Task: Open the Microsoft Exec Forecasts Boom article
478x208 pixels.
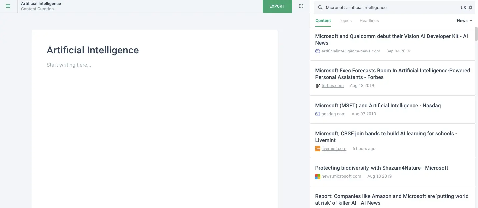Action: [393, 74]
